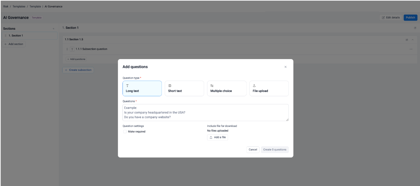Select the File upload question type
Image resolution: width=420 pixels, height=186 pixels.
coord(269,88)
